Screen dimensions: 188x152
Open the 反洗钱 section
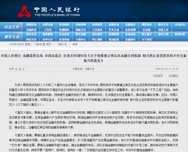pyautogui.click(x=147, y=30)
